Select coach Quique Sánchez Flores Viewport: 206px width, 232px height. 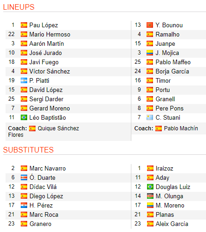point(43,131)
